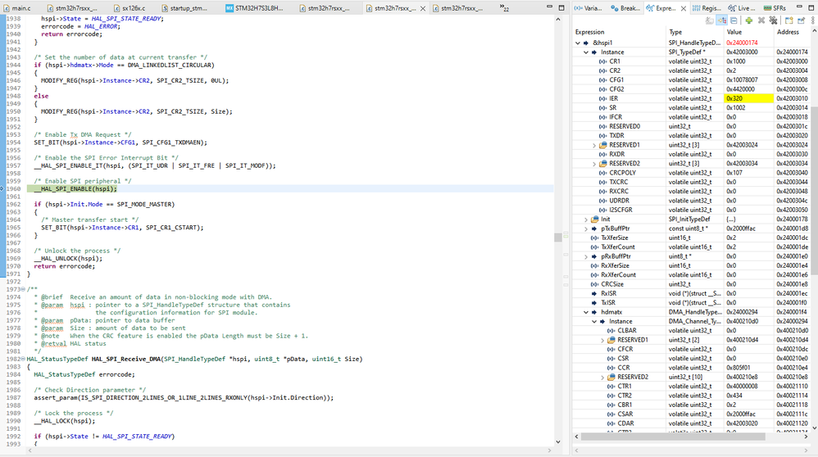Viewport: 818px width, 457px height.
Task: Click the Remove selected expression X icon
Action: 761,20
